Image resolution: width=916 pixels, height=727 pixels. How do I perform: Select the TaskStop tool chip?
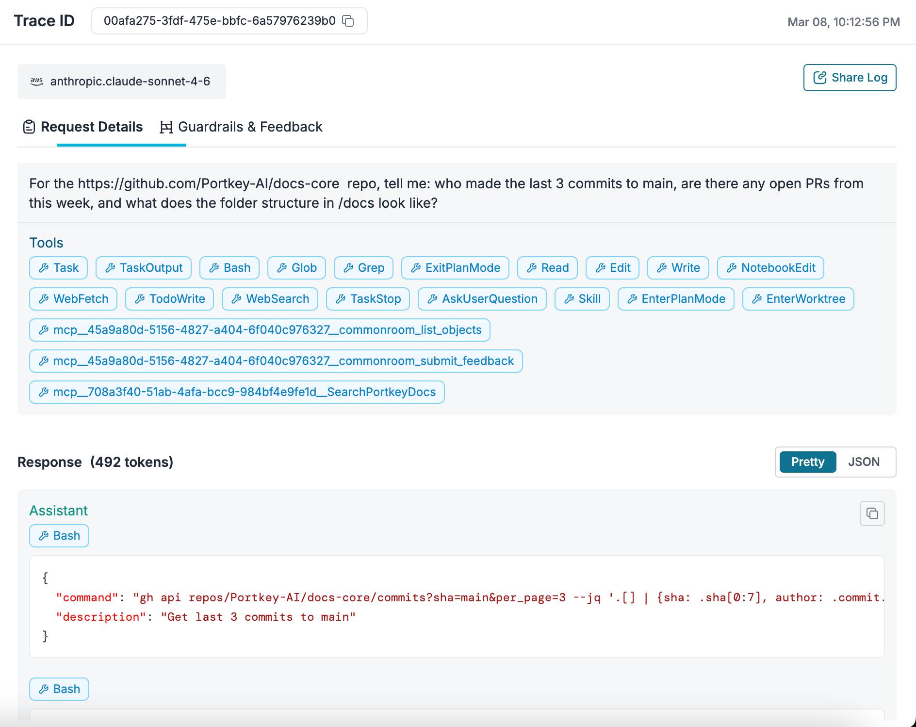pyautogui.click(x=368, y=299)
